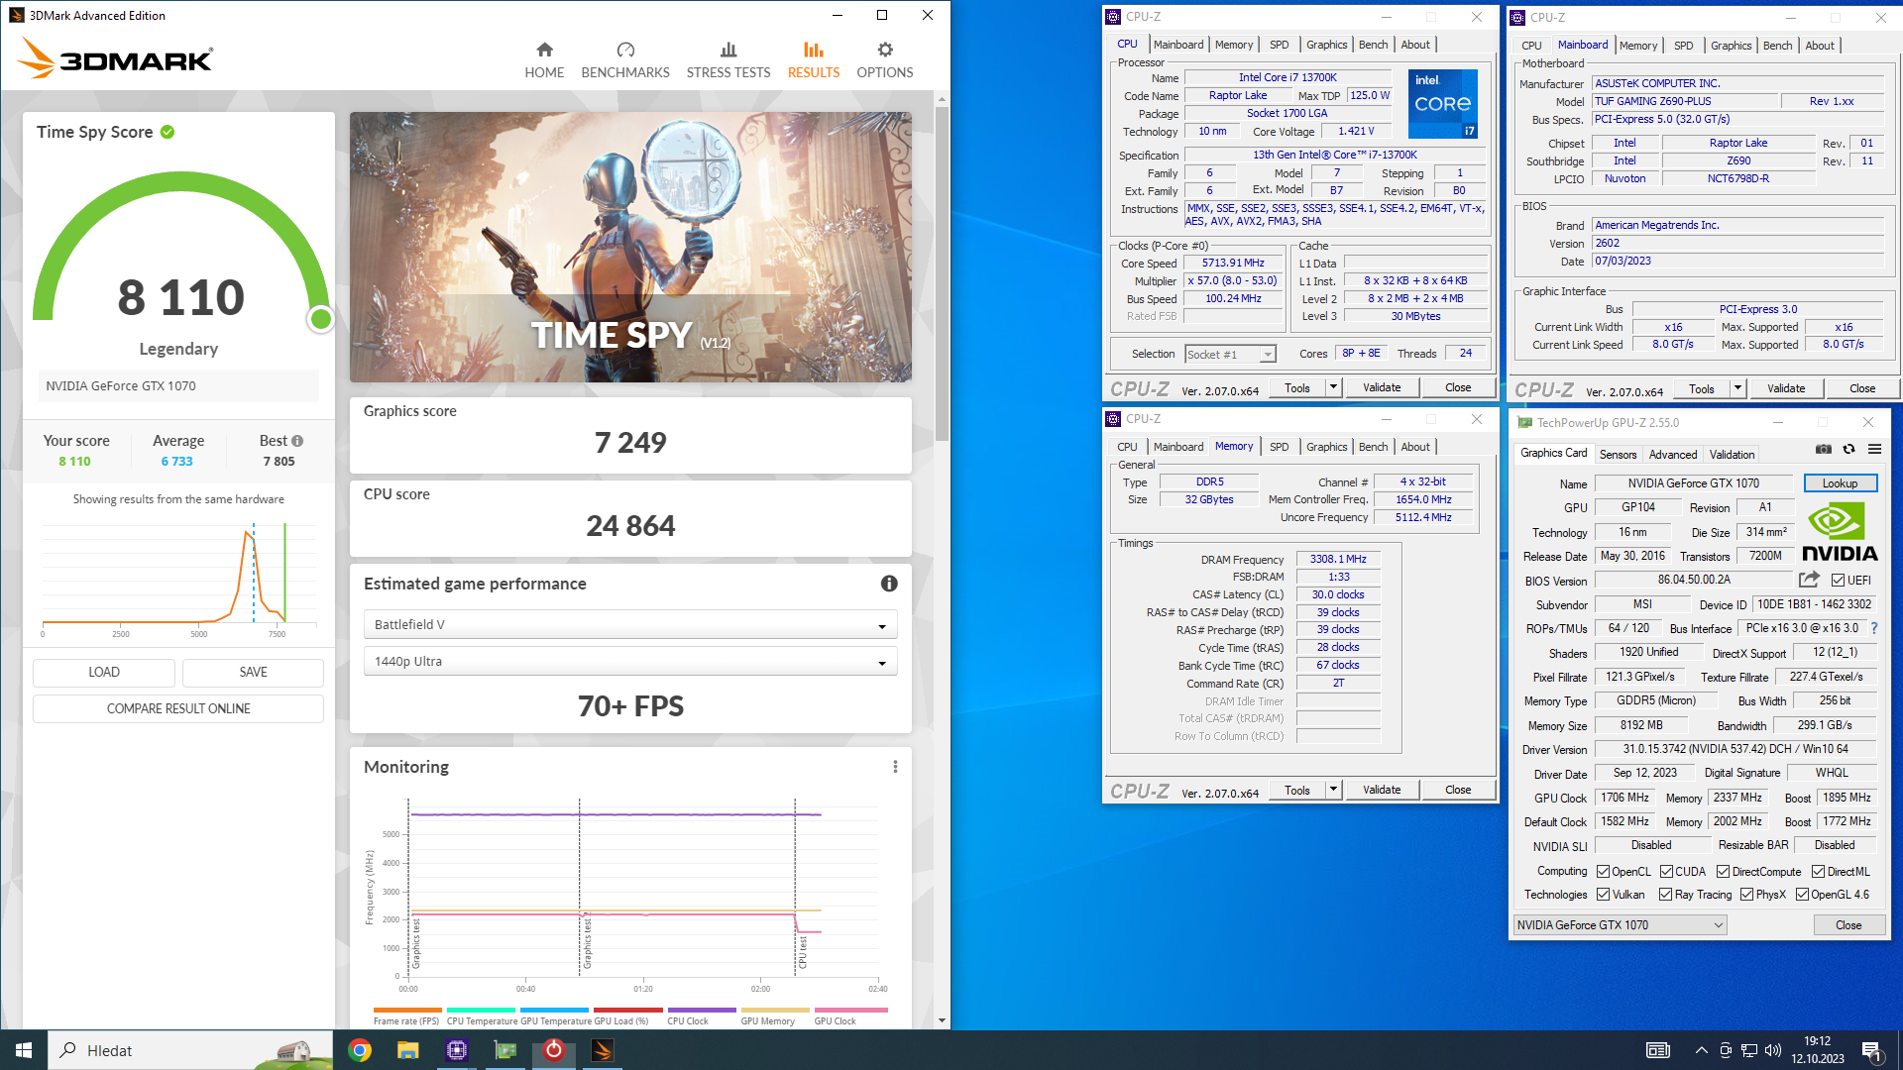This screenshot has width=1903, height=1070.
Task: Click the BIOS export share icon in GPU-Z
Action: pyautogui.click(x=1810, y=580)
